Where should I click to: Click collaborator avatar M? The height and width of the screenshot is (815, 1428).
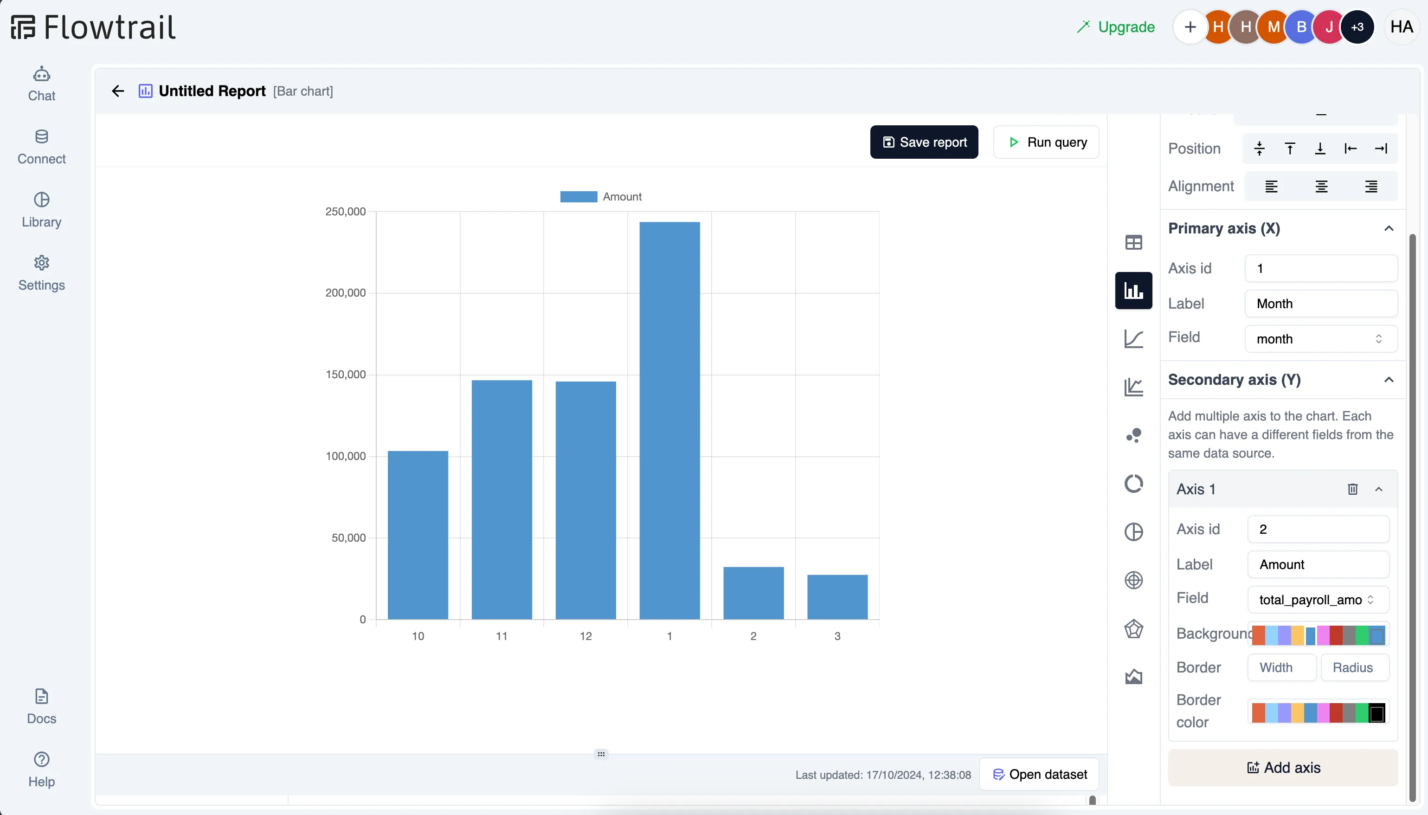click(1274, 27)
